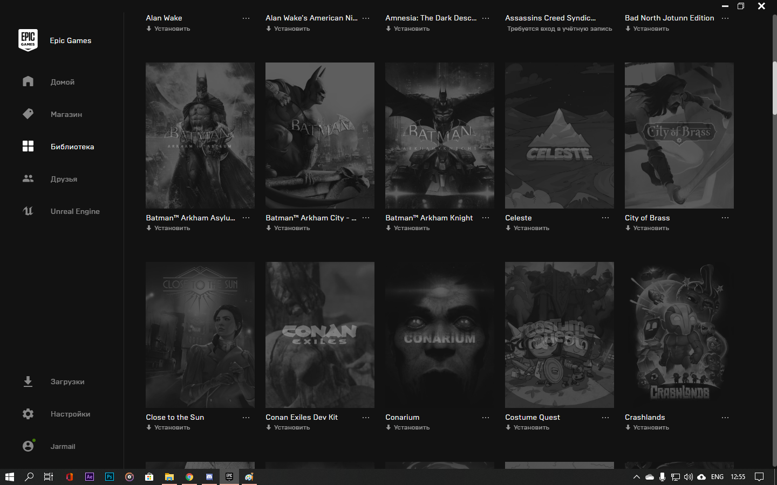Click the Jarmail profile avatar icon
Screen dimensions: 777x485
(28, 446)
